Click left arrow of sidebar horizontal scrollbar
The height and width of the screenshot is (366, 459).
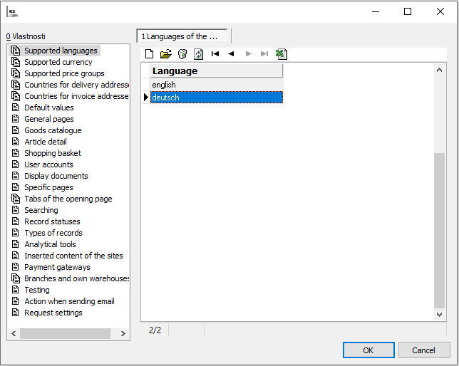(x=14, y=333)
